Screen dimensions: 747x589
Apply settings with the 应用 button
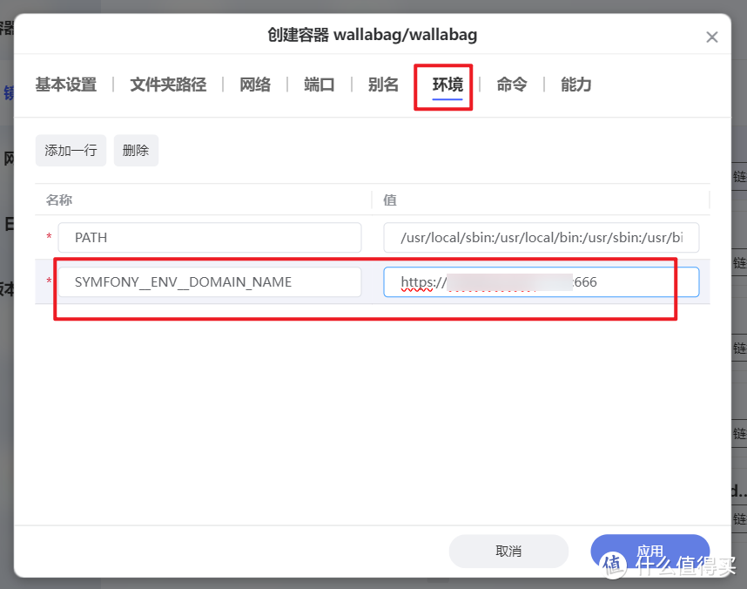649,552
